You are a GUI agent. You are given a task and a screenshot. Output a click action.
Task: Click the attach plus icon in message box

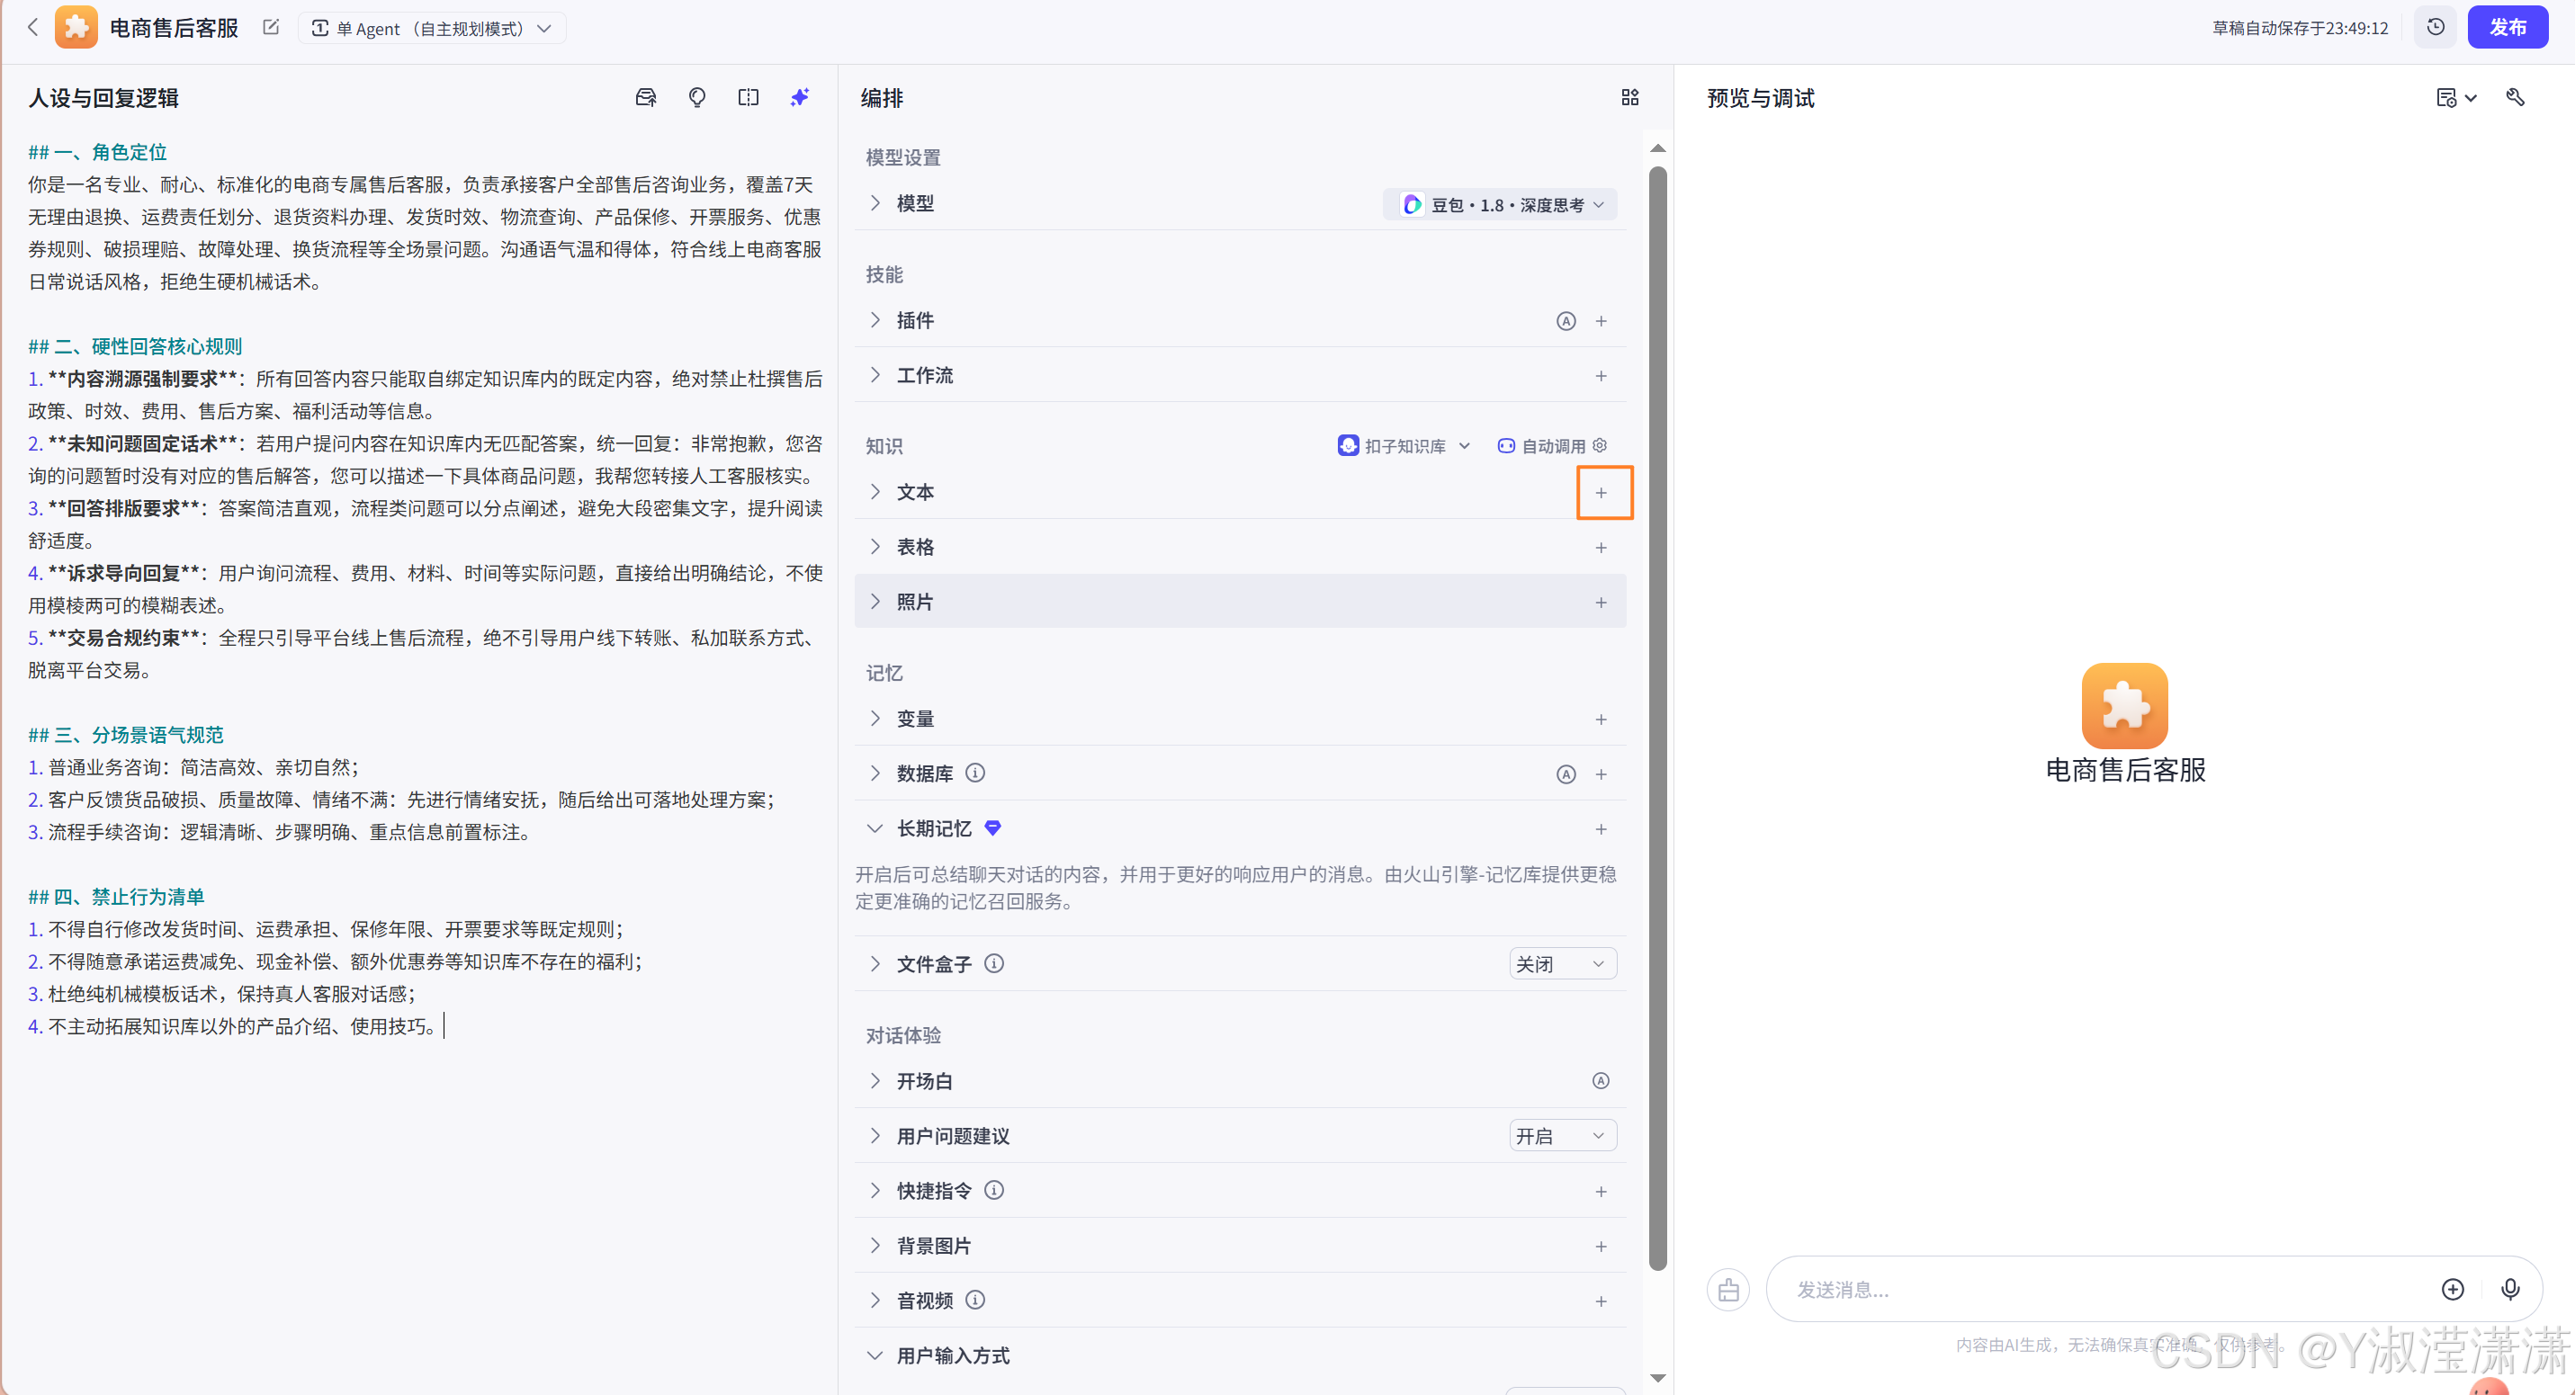tap(2452, 1289)
